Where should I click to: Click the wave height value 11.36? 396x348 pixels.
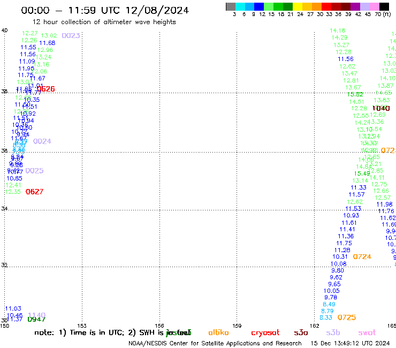[x=346, y=236]
